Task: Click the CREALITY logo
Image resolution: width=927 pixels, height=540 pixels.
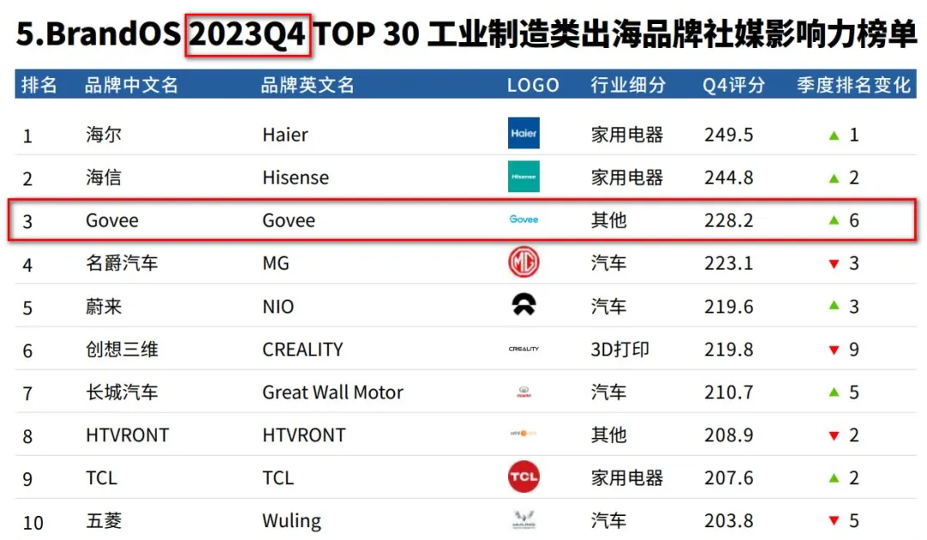Action: coord(524,349)
